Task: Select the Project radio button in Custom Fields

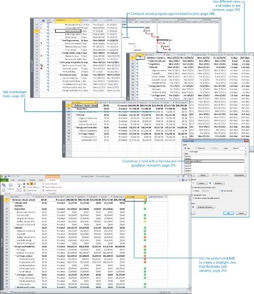Action: (x=211, y=148)
